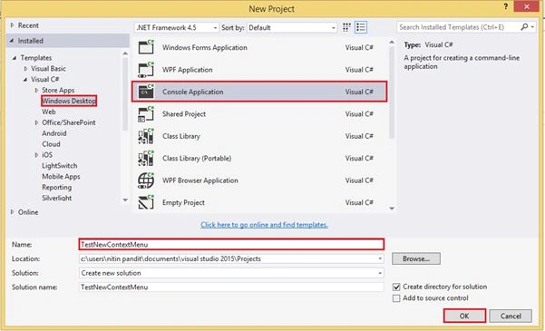Select the Windows Forms Application template name
Image resolution: width=545 pixels, height=331 pixels.
pos(205,47)
